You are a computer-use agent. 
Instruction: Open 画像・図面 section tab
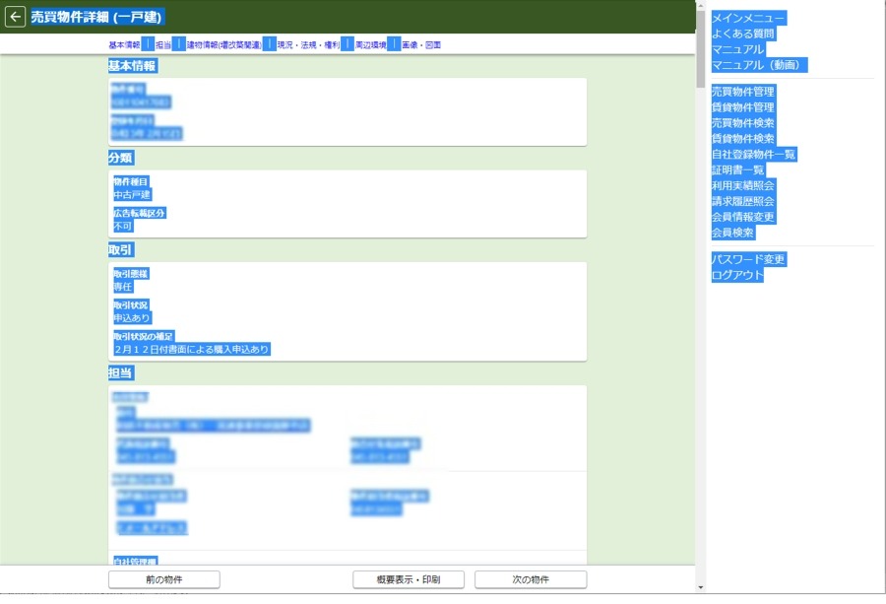pos(421,45)
